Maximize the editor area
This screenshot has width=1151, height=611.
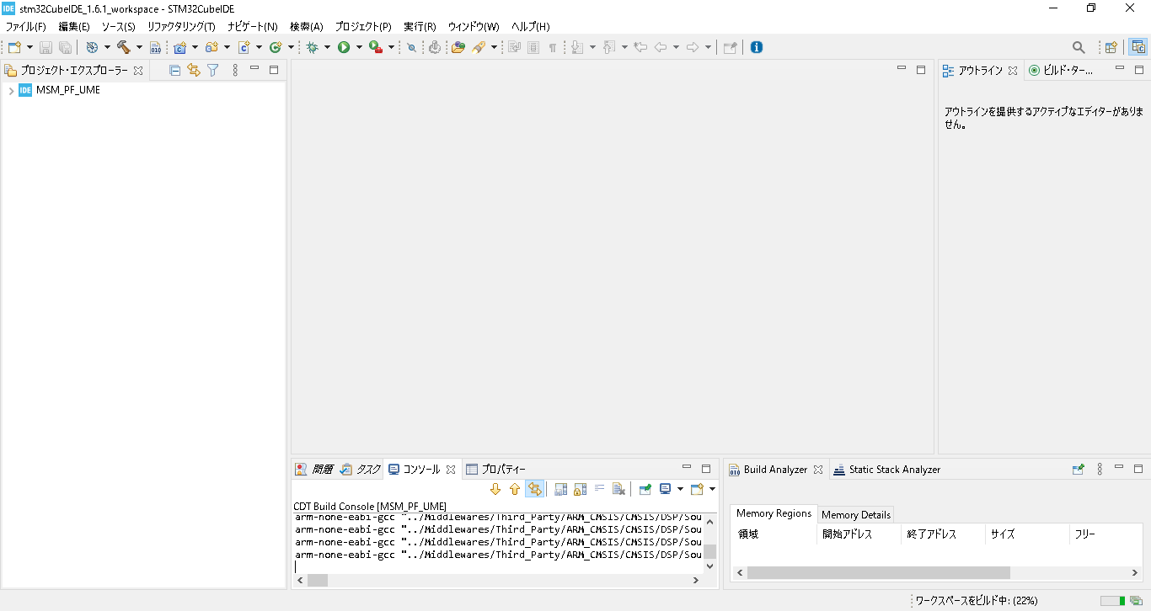(x=921, y=70)
